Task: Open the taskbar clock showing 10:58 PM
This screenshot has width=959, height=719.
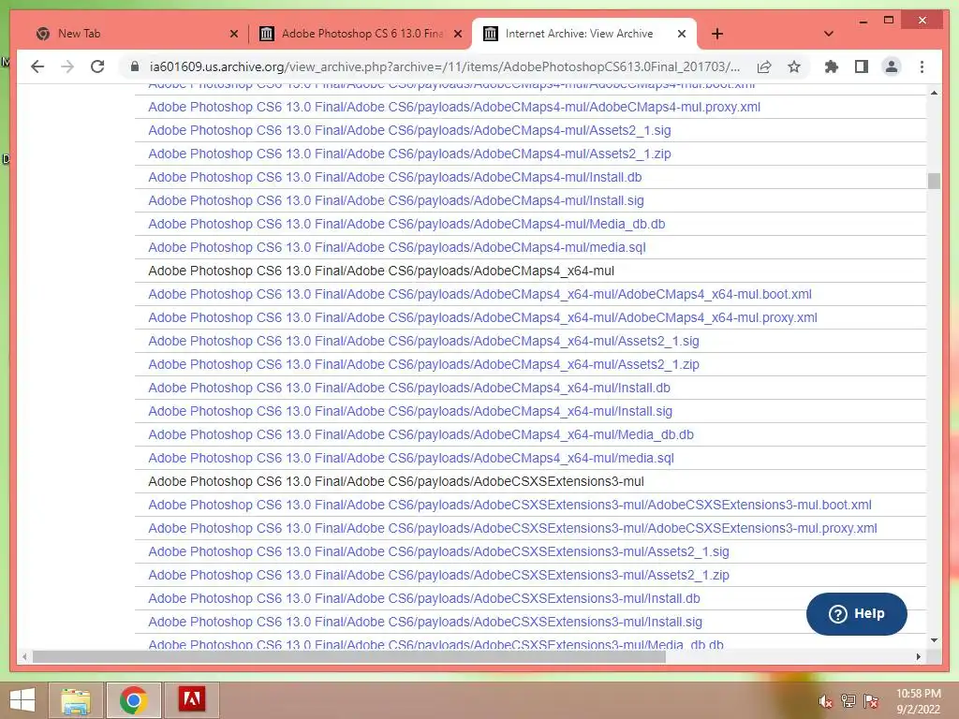Action: pos(919,701)
